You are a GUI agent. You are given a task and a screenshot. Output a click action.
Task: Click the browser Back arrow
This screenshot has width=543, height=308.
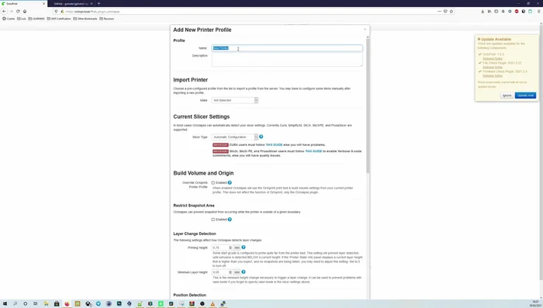point(4,12)
